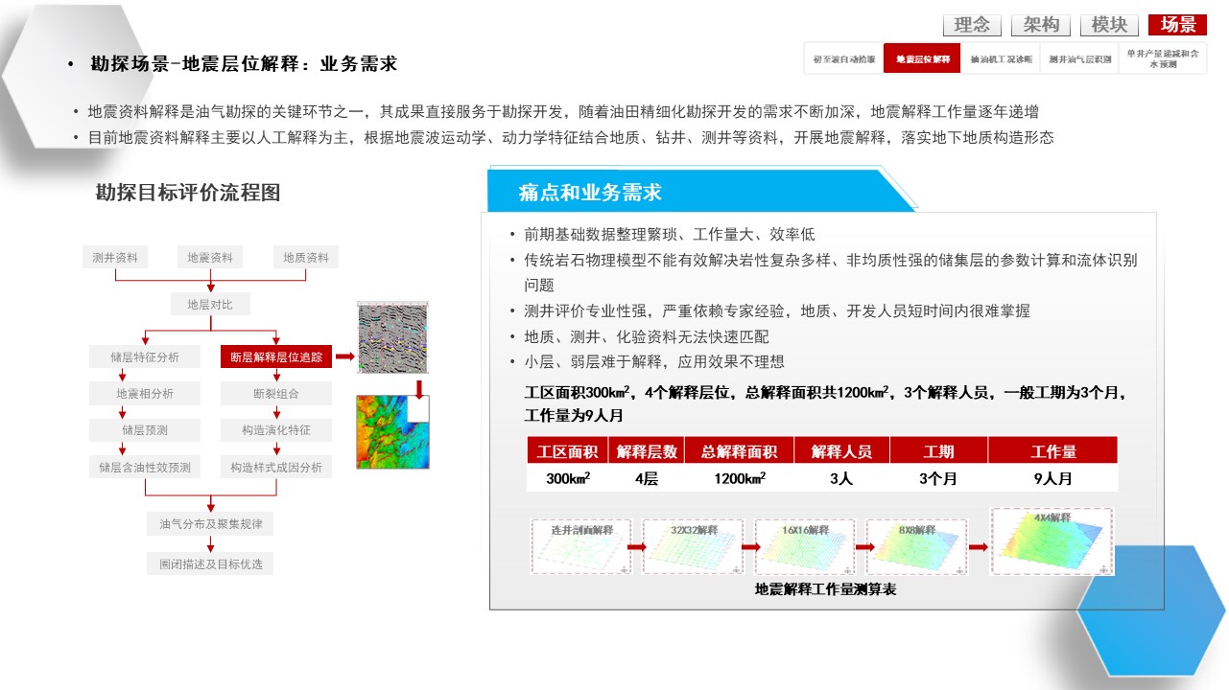This screenshot has width=1229, height=690.
Task: Click the 测井资料 flowchart box
Action: 115,257
